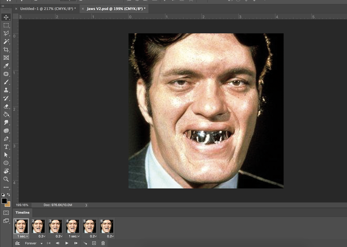Open the Timeline panel tab
This screenshot has width=347, height=247.
coord(23,212)
